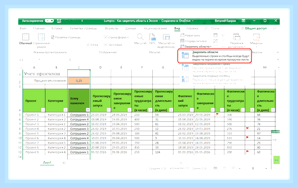Open the Кому назначен filter dropdown
Image resolution: width=298 pixels, height=188 pixels.
pyautogui.click(x=87, y=110)
